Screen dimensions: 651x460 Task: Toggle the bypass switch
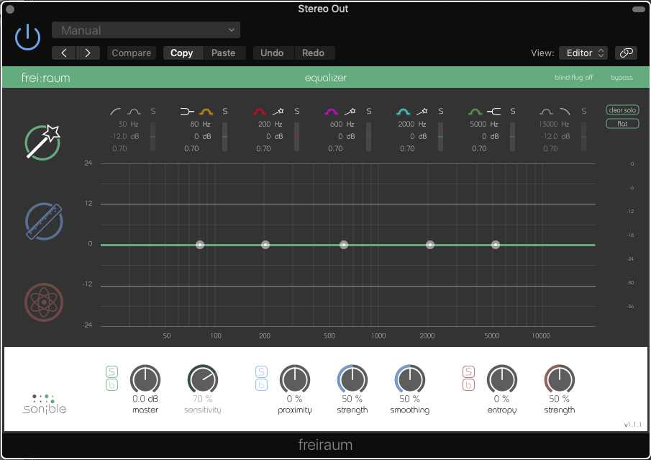point(622,77)
